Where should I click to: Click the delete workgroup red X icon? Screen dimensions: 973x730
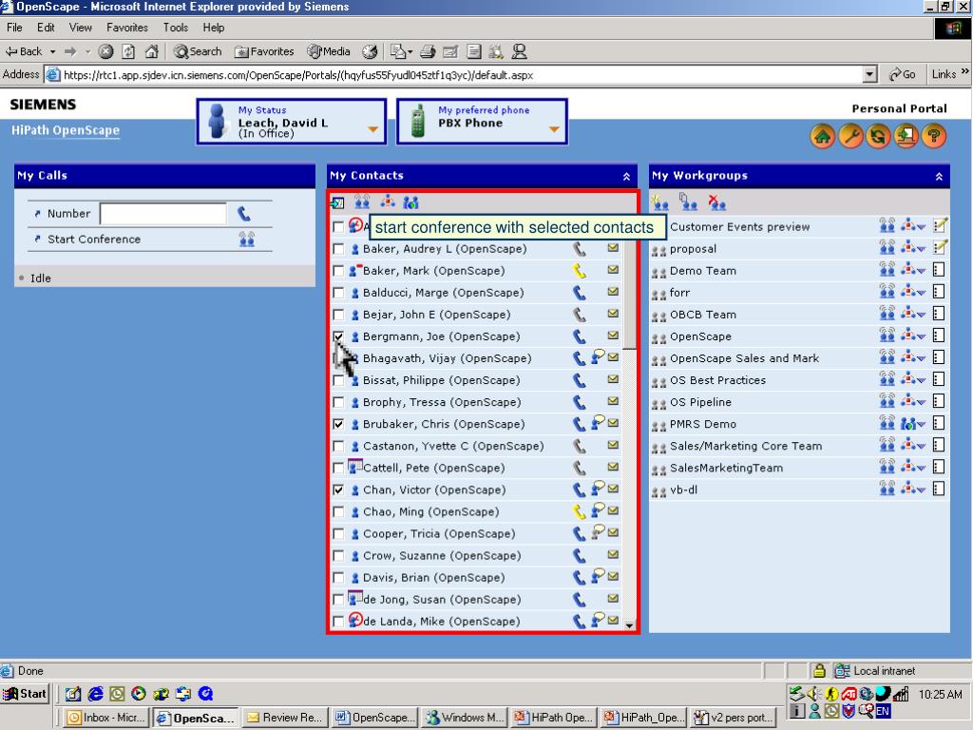pos(717,202)
